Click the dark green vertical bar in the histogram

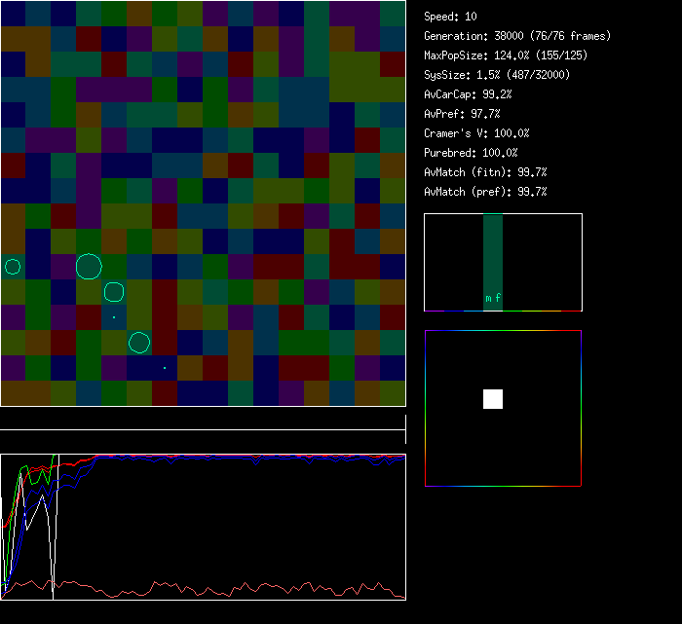(493, 253)
